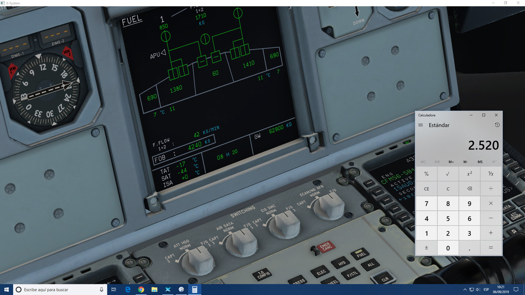
Task: Click the number 2 key
Action: [x=448, y=233]
